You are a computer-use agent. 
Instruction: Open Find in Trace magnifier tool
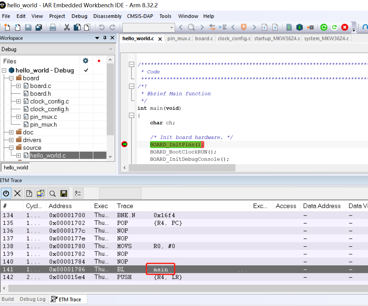[x=52, y=193]
